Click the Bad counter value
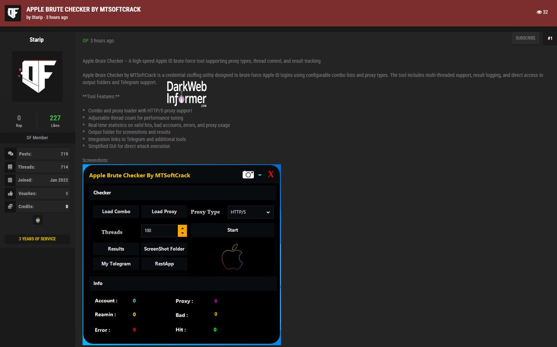The image size is (557, 347). [x=216, y=314]
